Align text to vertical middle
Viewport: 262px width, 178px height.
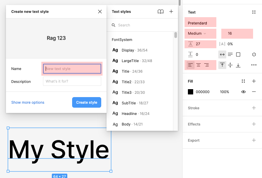tap(230, 65)
